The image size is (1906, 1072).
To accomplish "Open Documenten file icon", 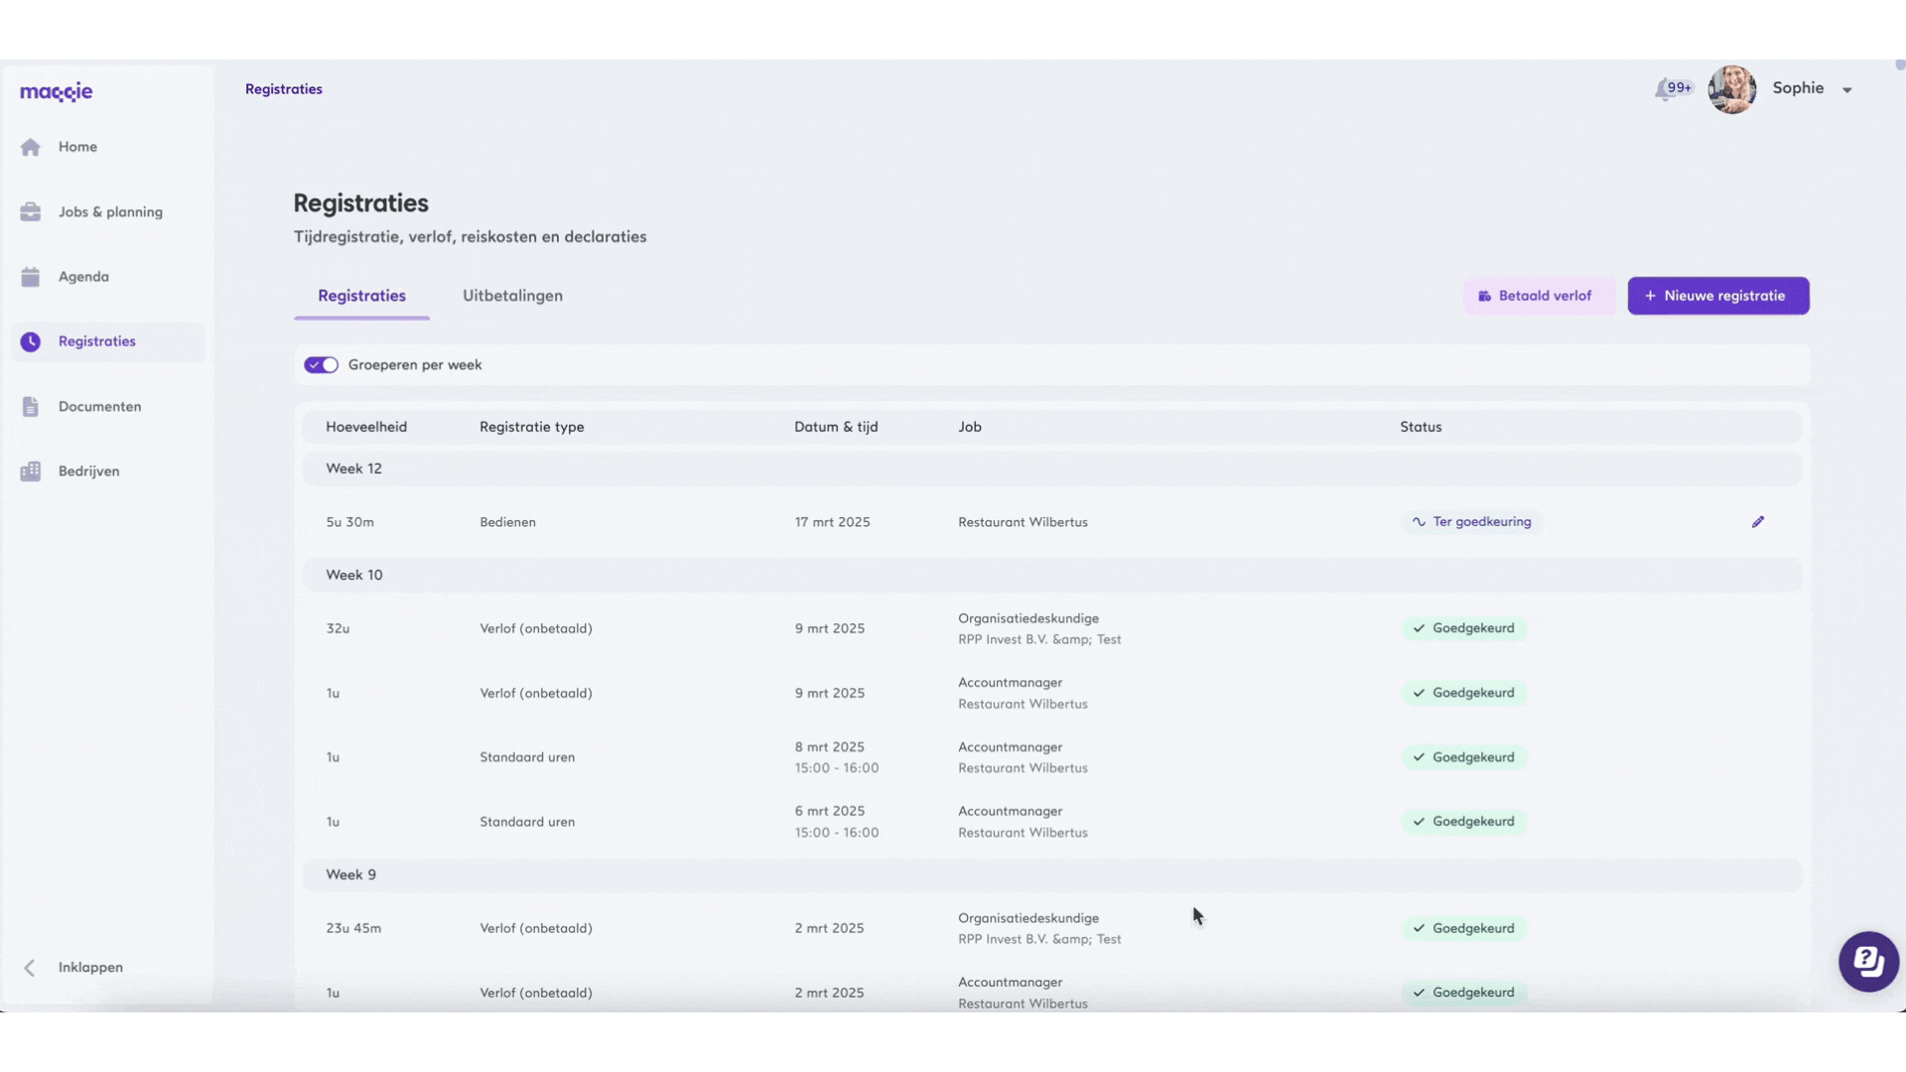I will point(31,407).
